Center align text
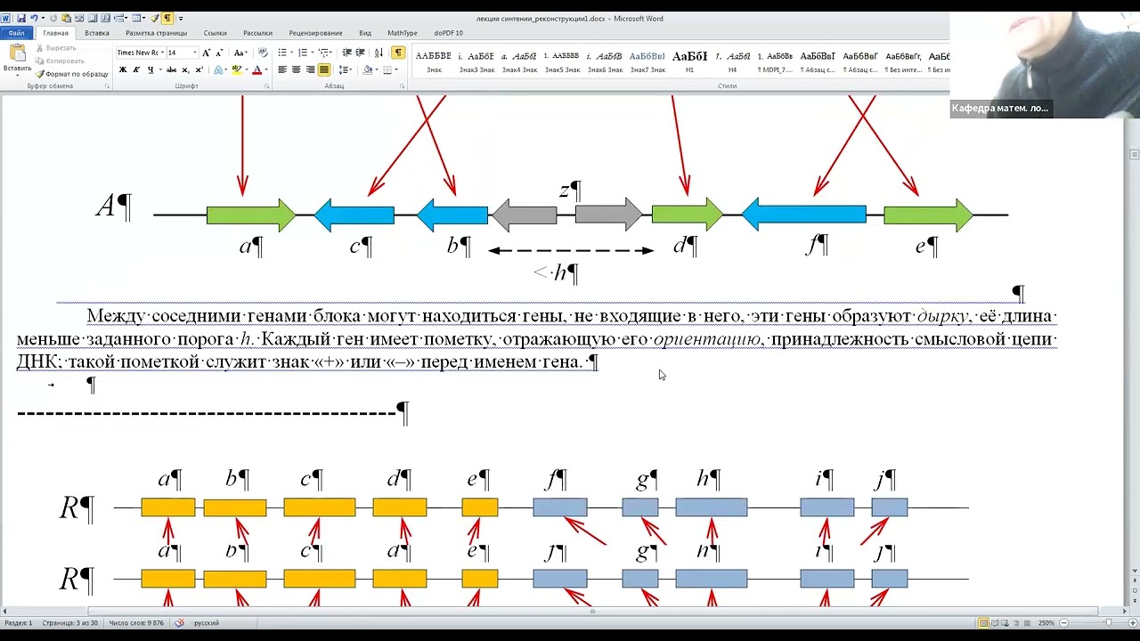This screenshot has width=1140, height=641. pyautogui.click(x=296, y=69)
